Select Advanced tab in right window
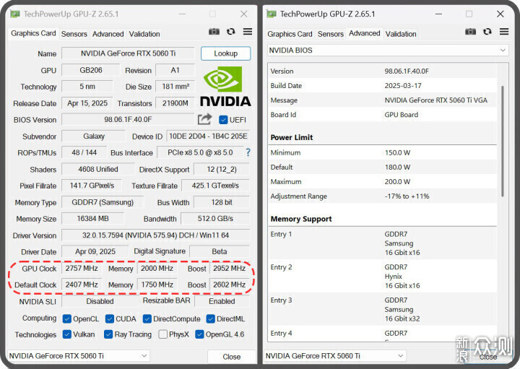Screen dimensions: 520x369 pyautogui.click(x=364, y=33)
